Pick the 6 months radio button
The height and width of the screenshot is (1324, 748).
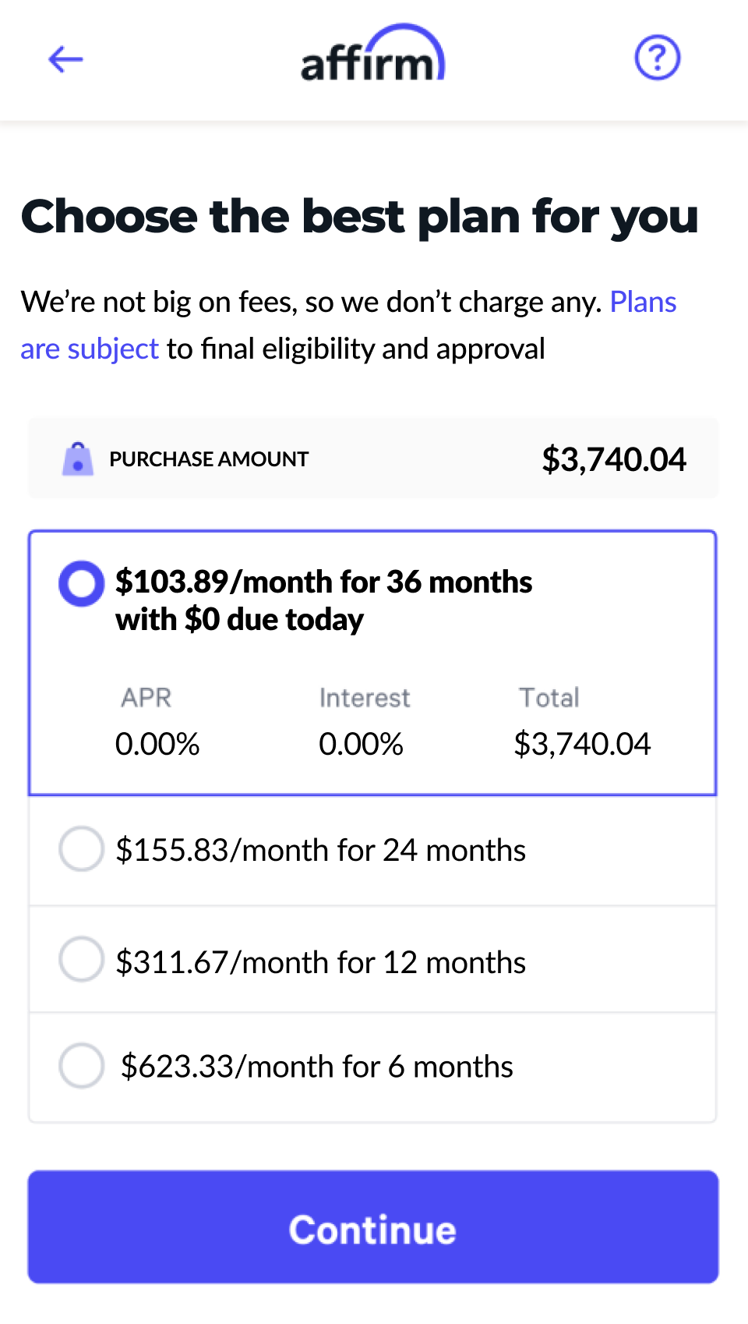81,1066
